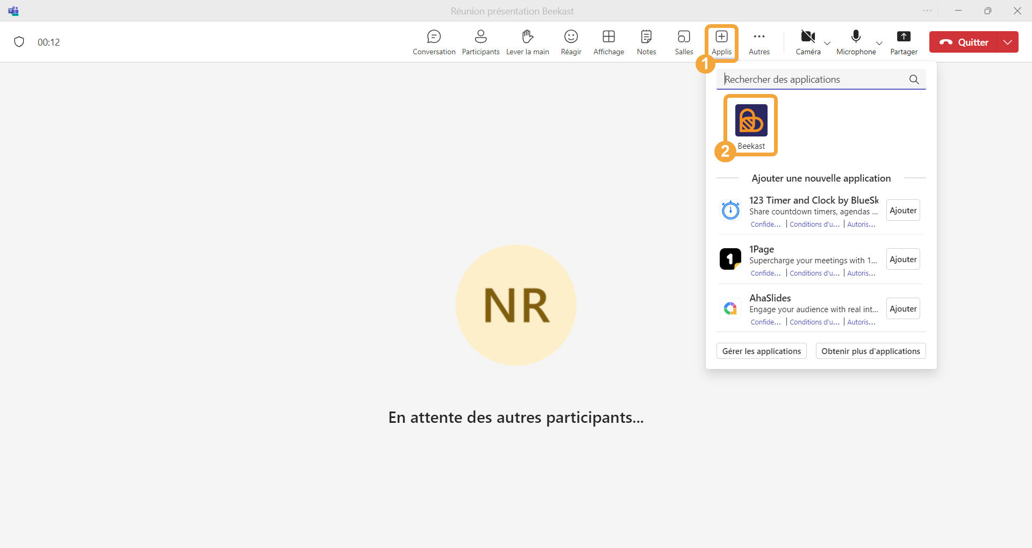Expand the Microphone options chevron
This screenshot has height=548, width=1032.
click(879, 44)
